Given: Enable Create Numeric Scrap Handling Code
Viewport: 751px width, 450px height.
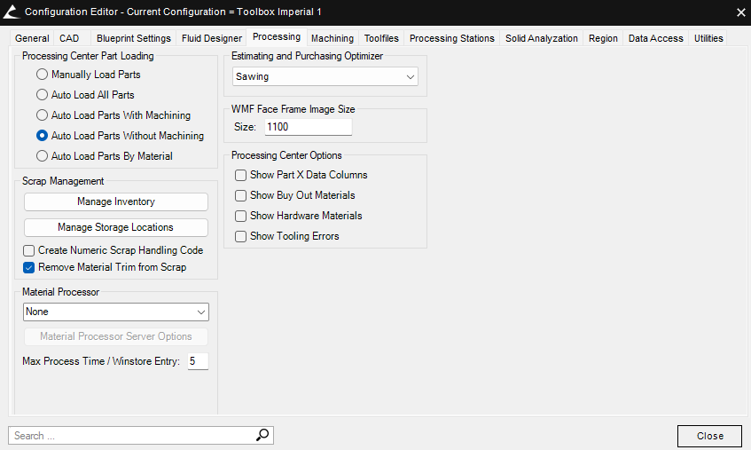Looking at the screenshot, I should pos(29,251).
